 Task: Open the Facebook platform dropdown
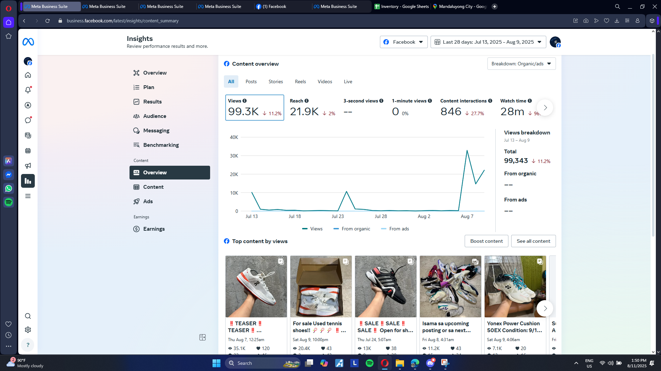coord(404,42)
